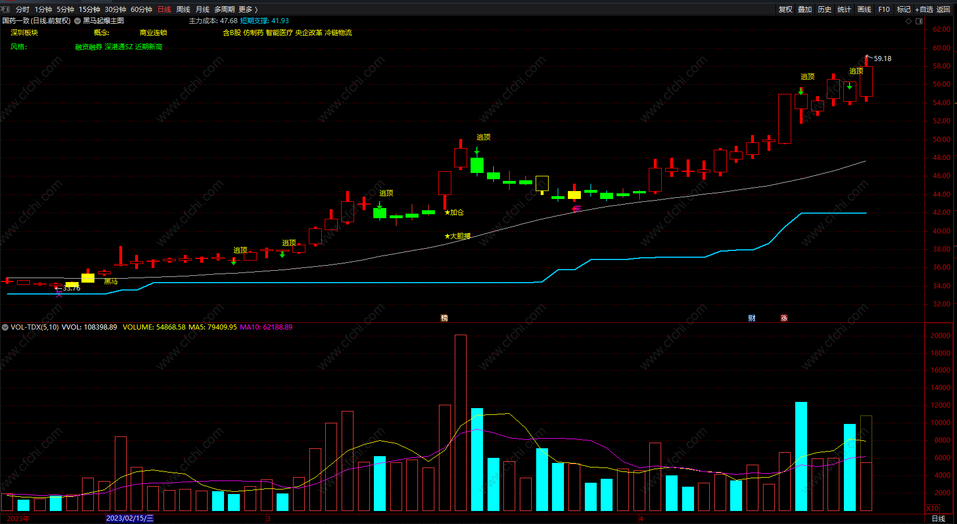Add the stock with +自选 button

click(x=924, y=9)
